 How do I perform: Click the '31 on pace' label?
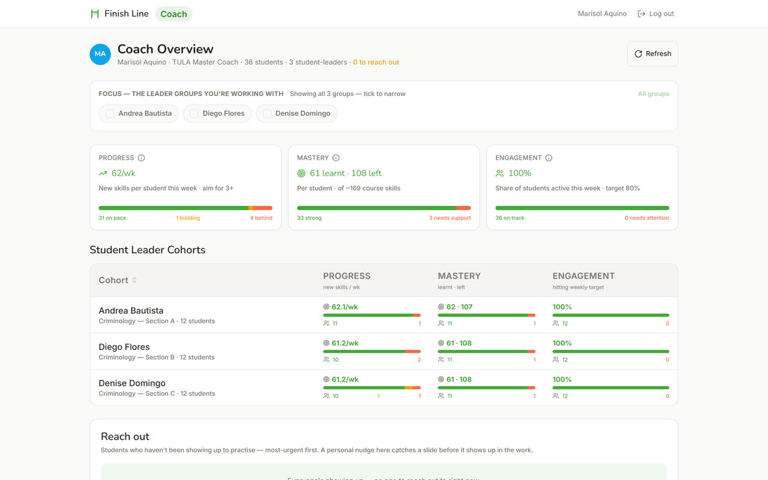coord(112,218)
